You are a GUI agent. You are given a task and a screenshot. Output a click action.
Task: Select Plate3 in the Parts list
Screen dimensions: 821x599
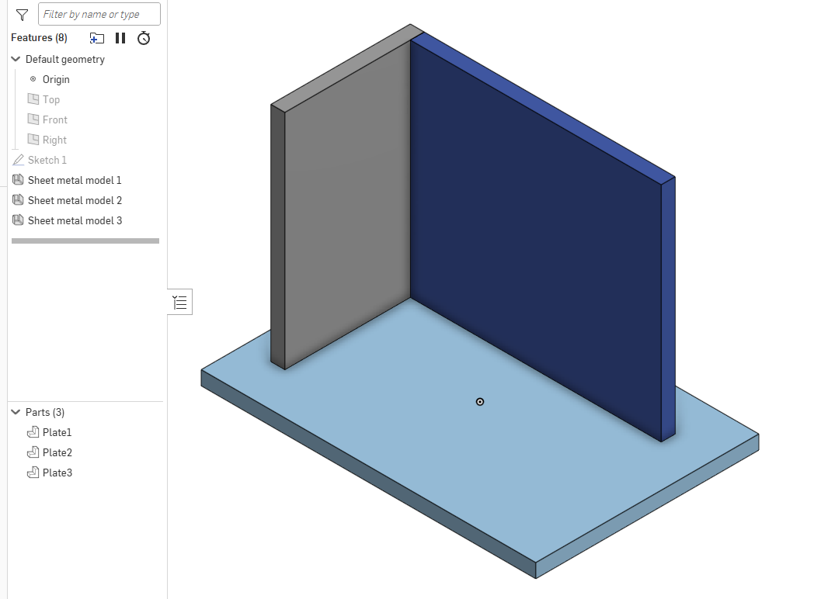pyautogui.click(x=54, y=472)
